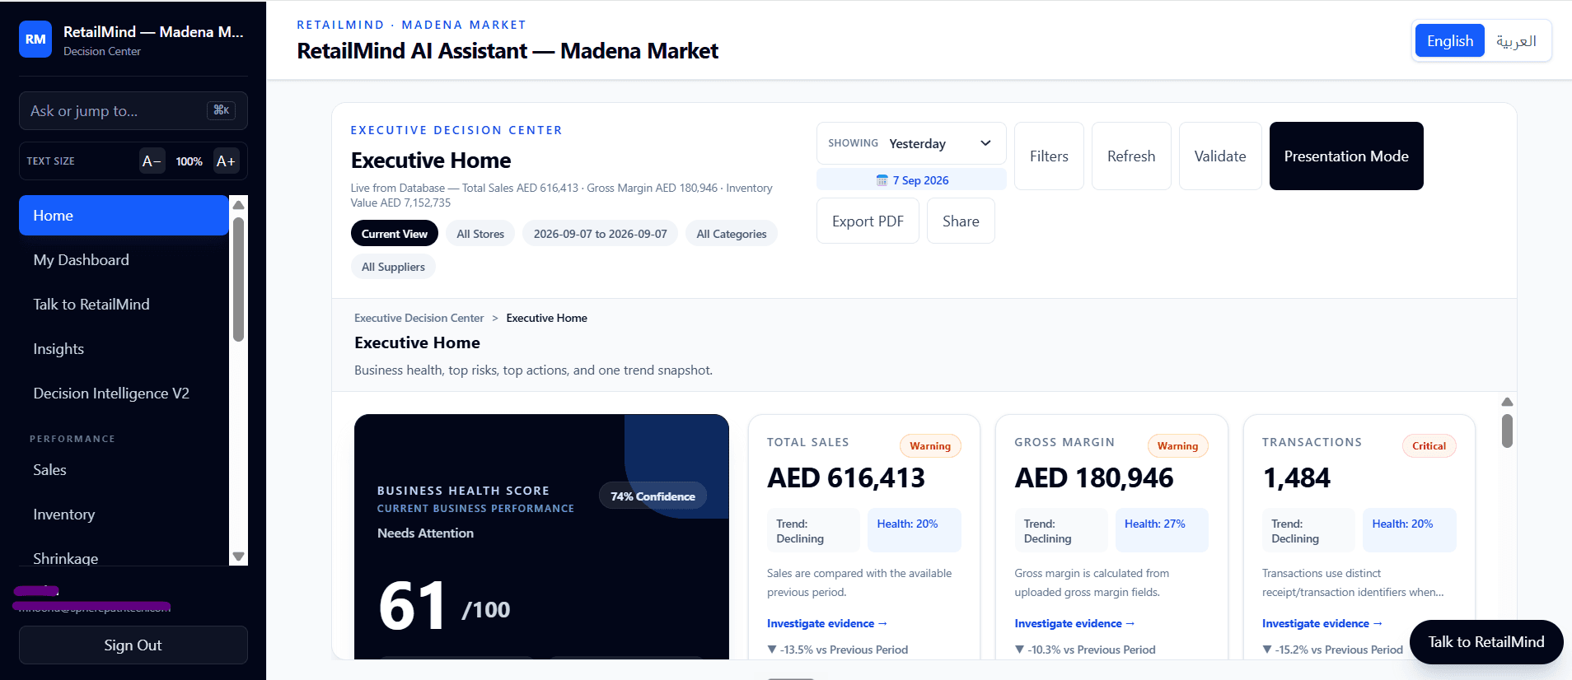The image size is (1572, 680).
Task: Click Health: 20% in Total Sales card
Action: pos(914,530)
